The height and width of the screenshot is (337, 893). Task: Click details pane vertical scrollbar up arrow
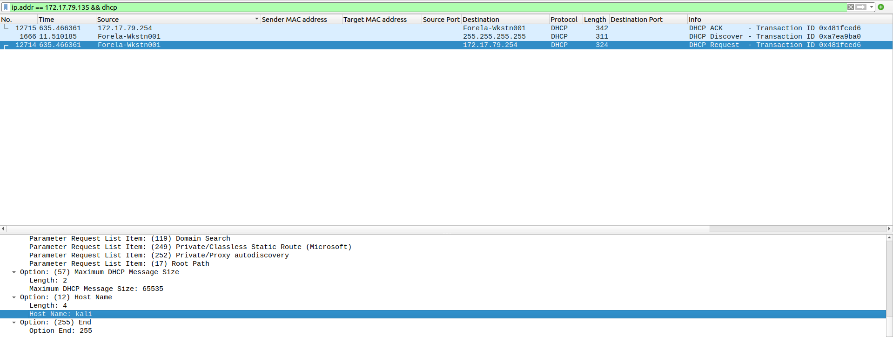[889, 238]
